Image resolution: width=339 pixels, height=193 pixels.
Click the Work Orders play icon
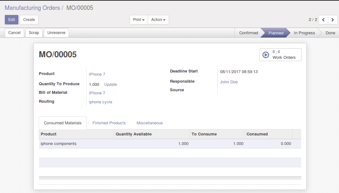click(266, 55)
